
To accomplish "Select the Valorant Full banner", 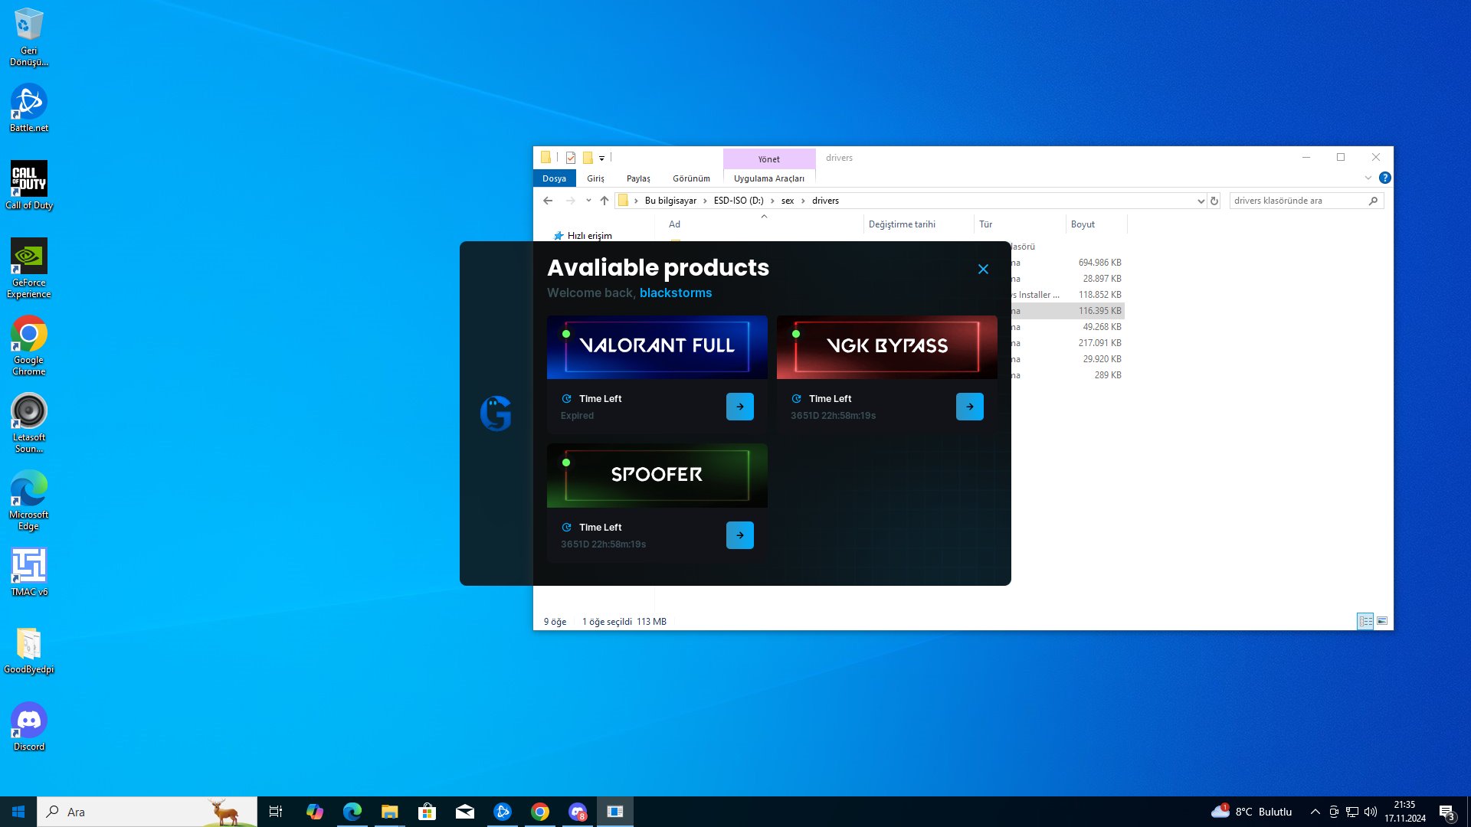I will coord(657,347).
